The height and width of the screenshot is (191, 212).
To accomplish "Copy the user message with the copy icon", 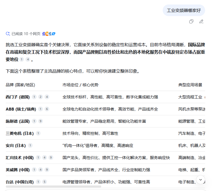I will point(191,21).
